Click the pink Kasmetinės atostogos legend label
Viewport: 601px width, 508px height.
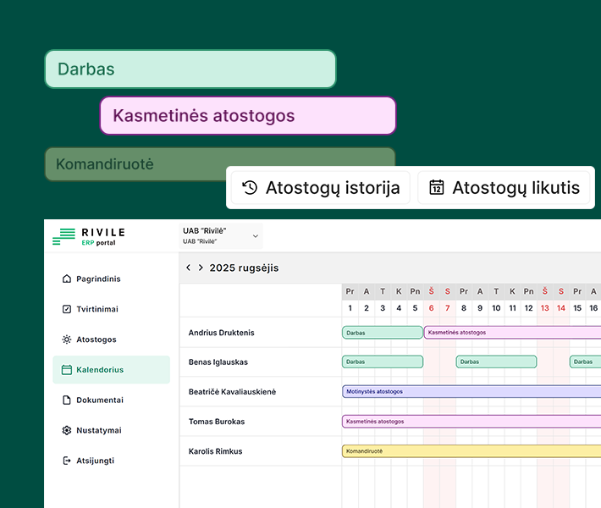(248, 116)
